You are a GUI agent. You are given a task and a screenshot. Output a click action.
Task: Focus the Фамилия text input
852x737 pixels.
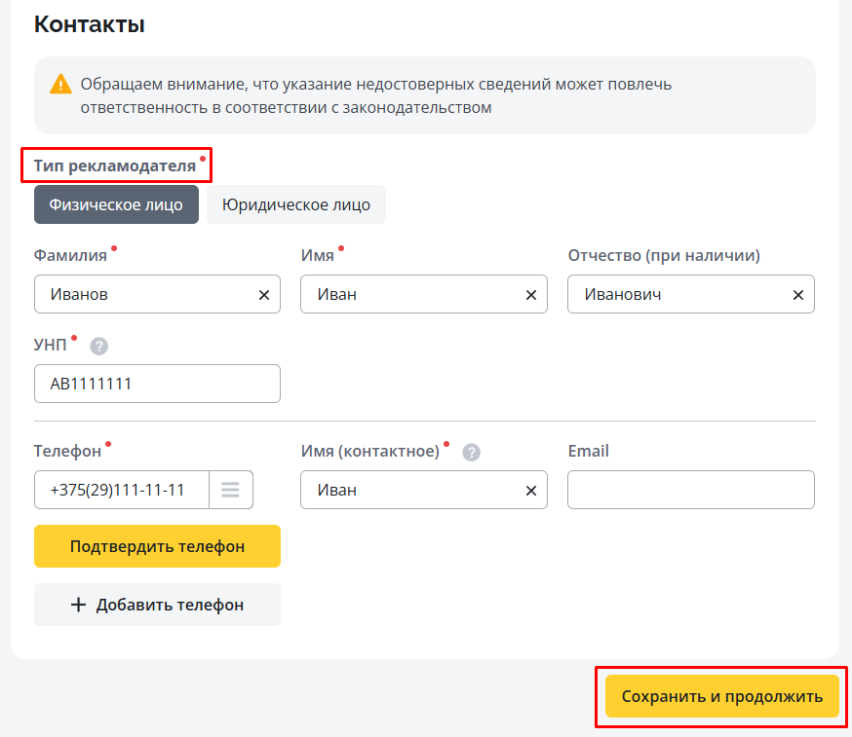point(146,294)
